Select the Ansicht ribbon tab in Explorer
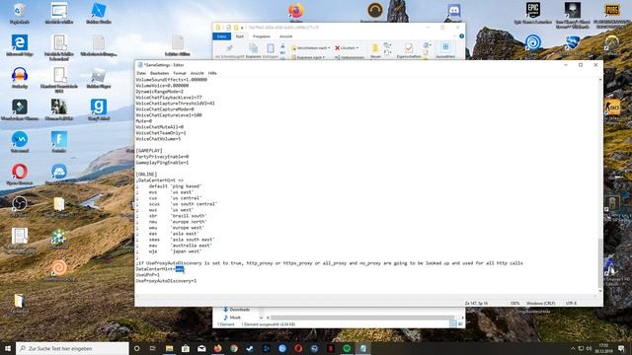This screenshot has width=632, height=355. tap(285, 36)
